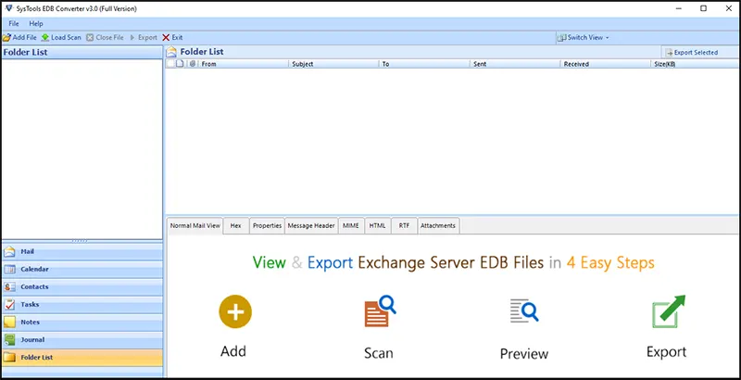Image resolution: width=741 pixels, height=380 pixels.
Task: Switch to the Hex tab
Action: (x=236, y=226)
